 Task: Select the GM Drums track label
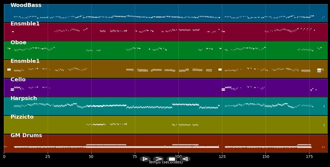pos(26,135)
